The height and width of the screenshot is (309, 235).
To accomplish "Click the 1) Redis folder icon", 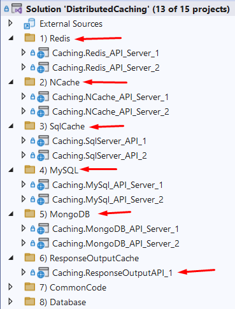I will pos(30,38).
